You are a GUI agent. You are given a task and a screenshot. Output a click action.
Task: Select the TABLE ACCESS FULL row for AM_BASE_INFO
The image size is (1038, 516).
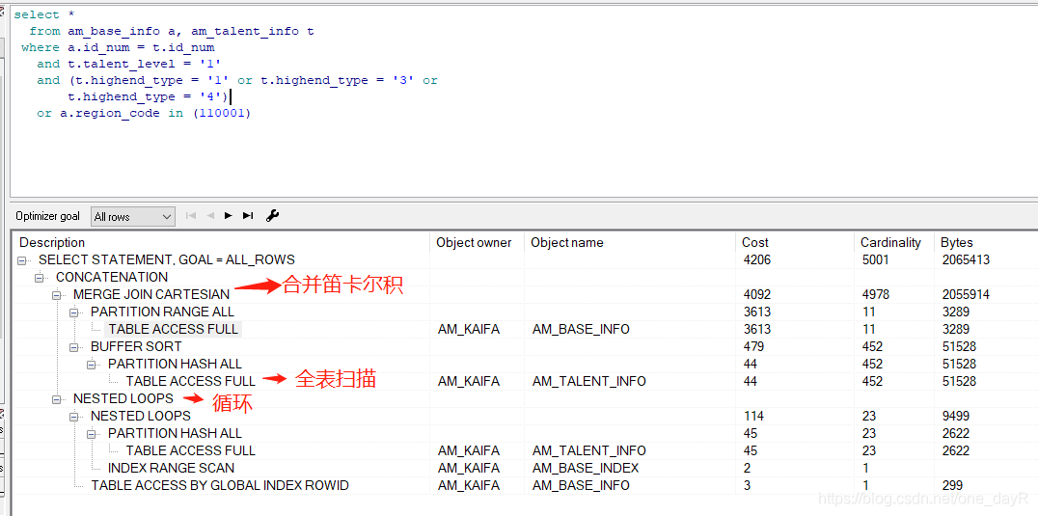pos(174,329)
